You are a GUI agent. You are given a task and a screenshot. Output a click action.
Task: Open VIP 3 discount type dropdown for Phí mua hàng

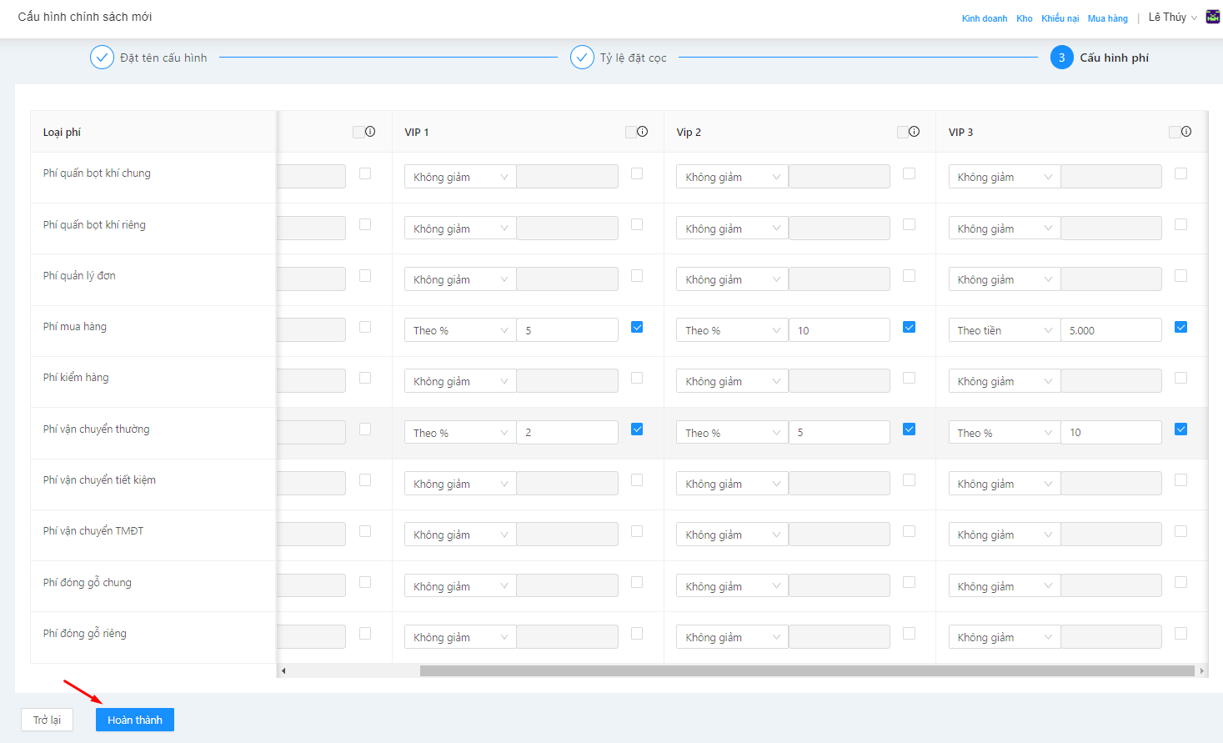coord(1004,330)
